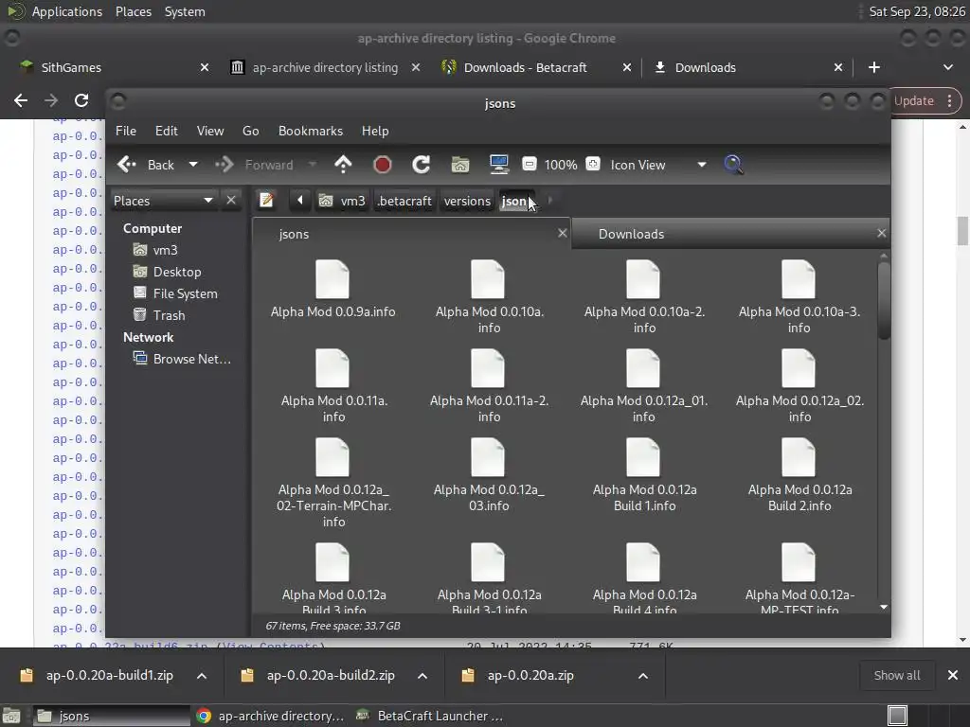Select vm3 in the path bar
The height and width of the screenshot is (727, 970).
[342, 201]
